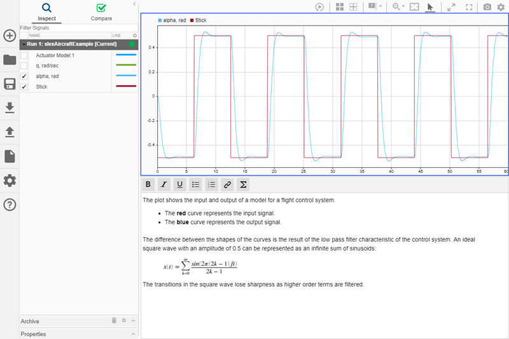Open Help question mark icon

(x=10, y=205)
